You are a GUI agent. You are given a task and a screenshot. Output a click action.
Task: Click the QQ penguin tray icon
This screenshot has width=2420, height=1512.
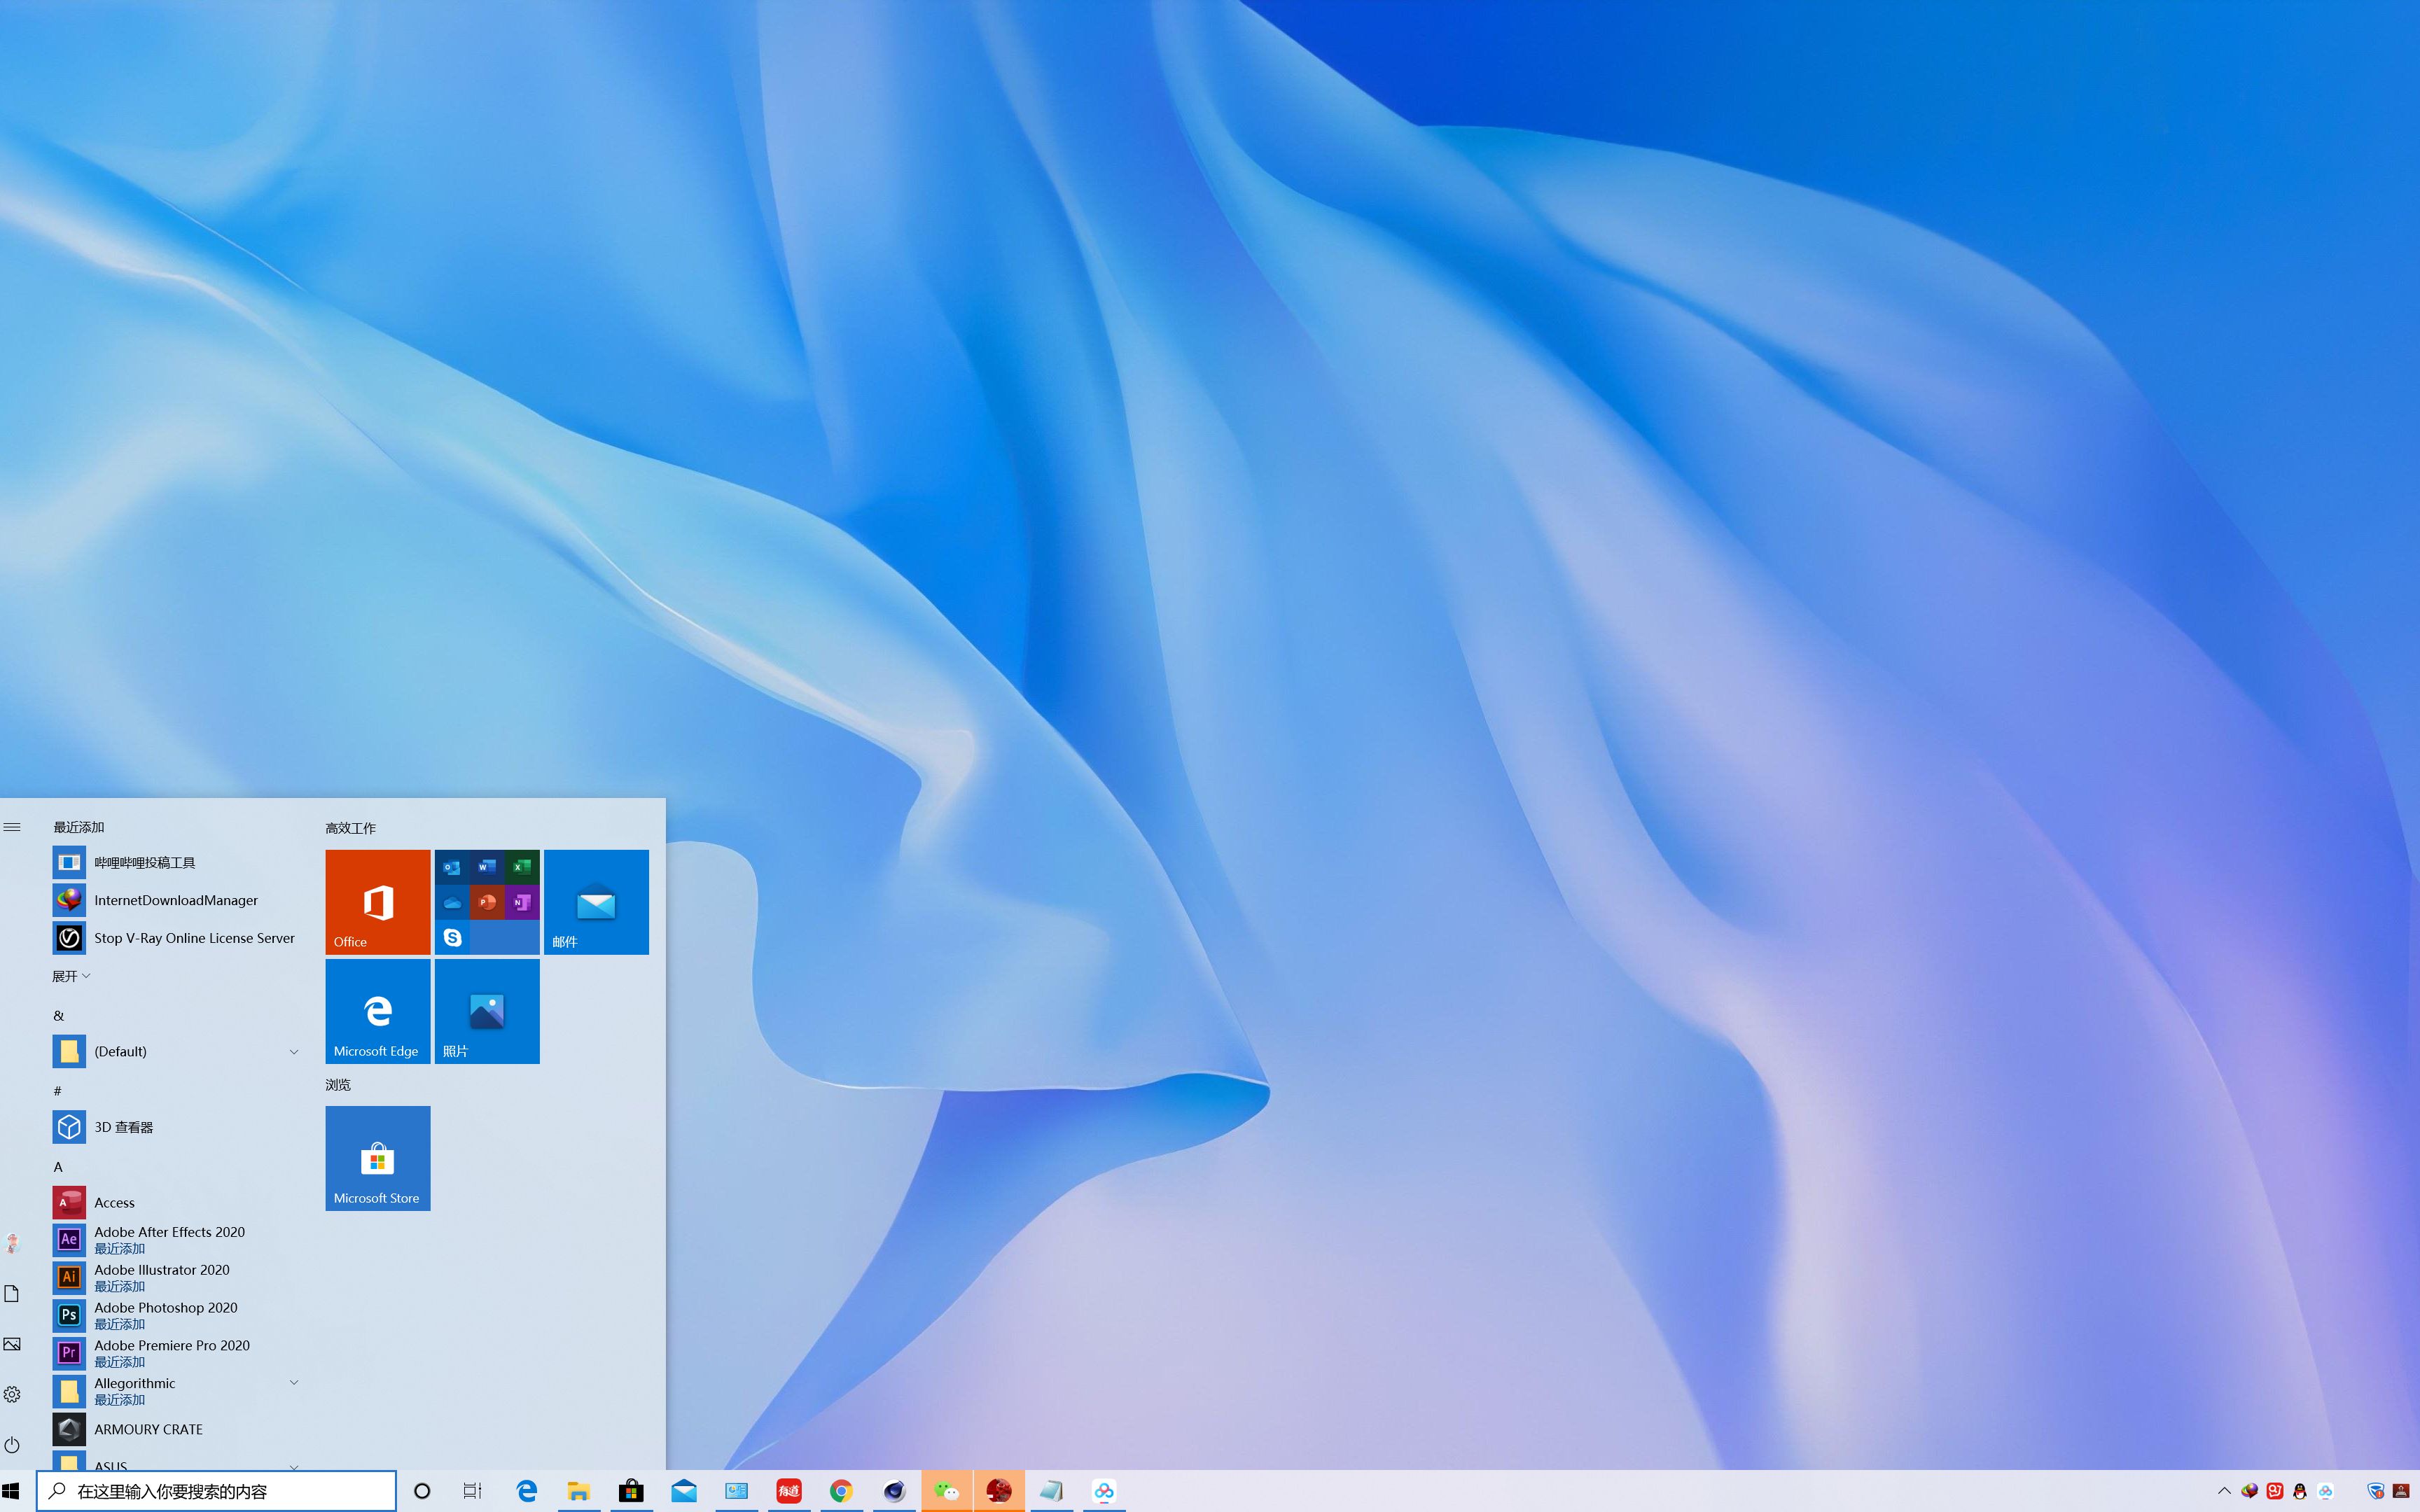pyautogui.click(x=2300, y=1491)
